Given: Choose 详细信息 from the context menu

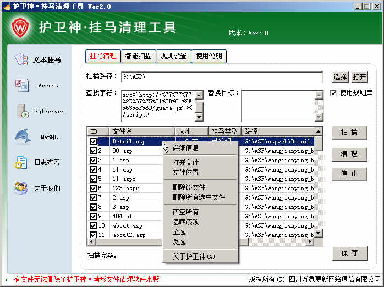Looking at the screenshot, I should click(200, 148).
